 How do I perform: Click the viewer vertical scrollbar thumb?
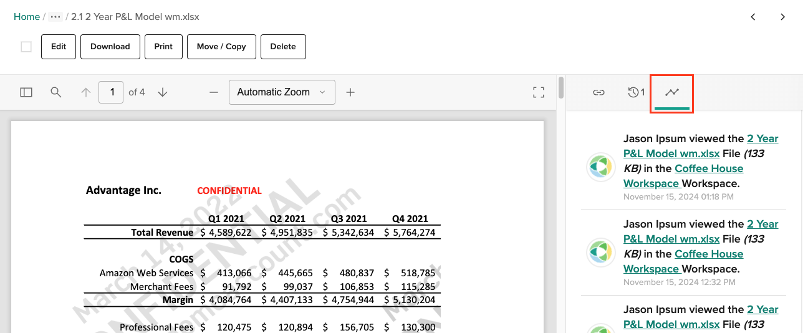click(x=561, y=87)
